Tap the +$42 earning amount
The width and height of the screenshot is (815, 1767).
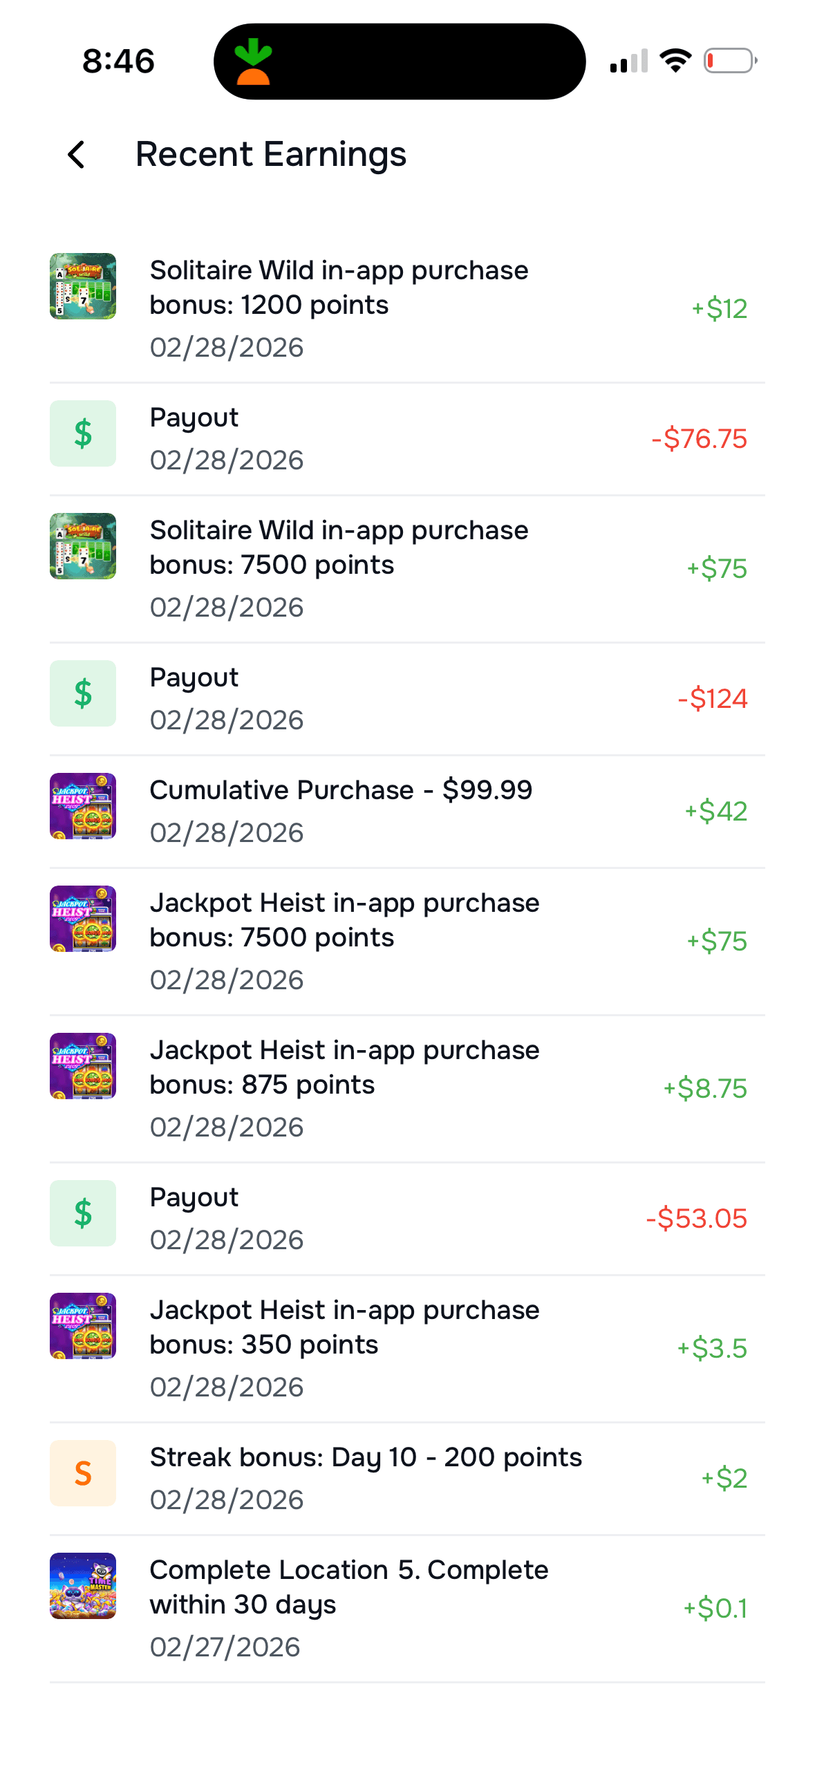[x=715, y=811]
